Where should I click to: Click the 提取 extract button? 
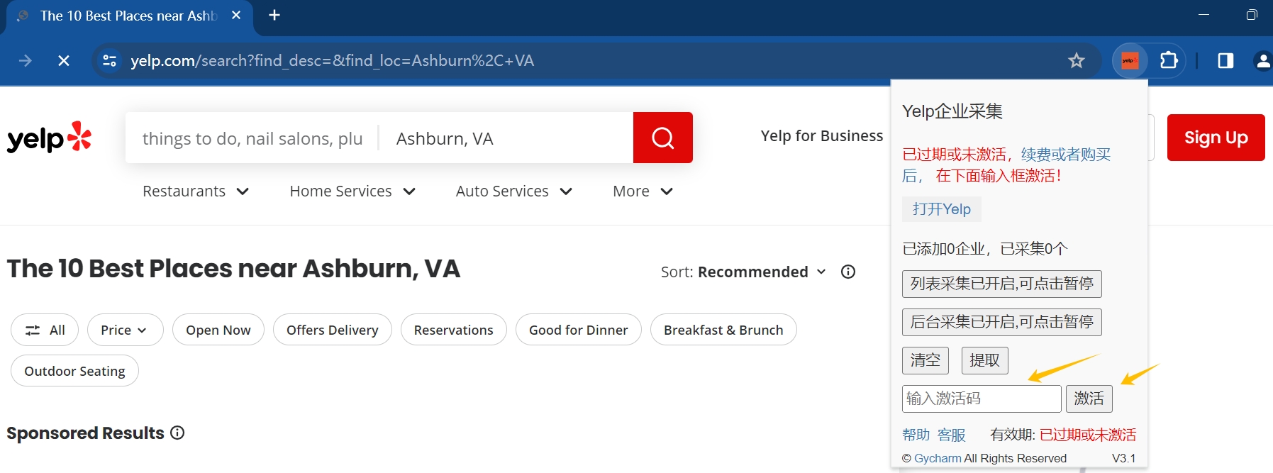coord(984,360)
